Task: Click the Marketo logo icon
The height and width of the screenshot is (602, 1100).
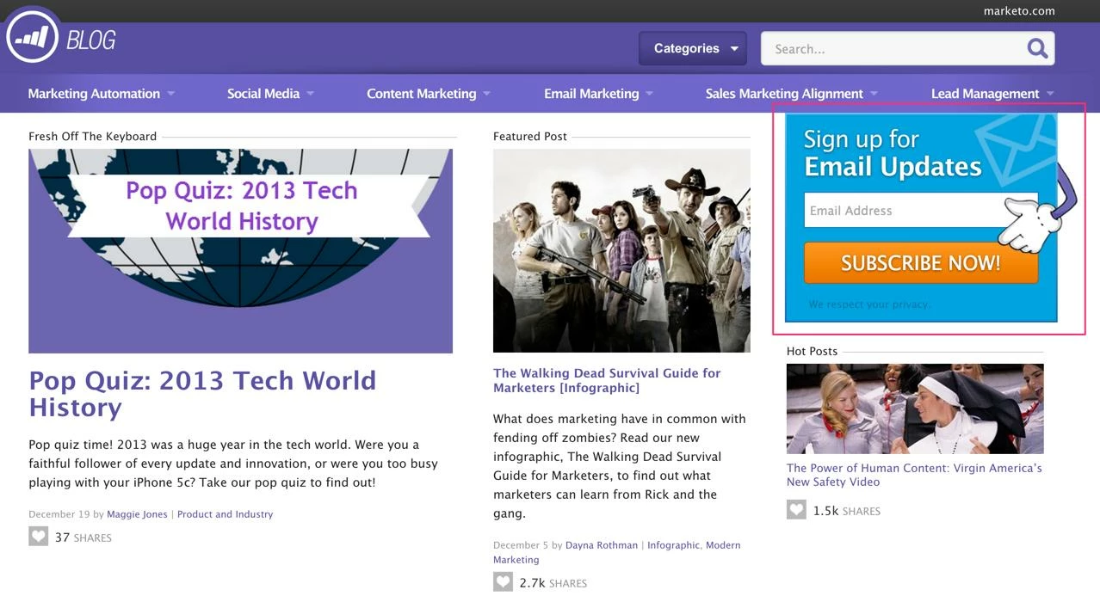Action: pyautogui.click(x=33, y=37)
